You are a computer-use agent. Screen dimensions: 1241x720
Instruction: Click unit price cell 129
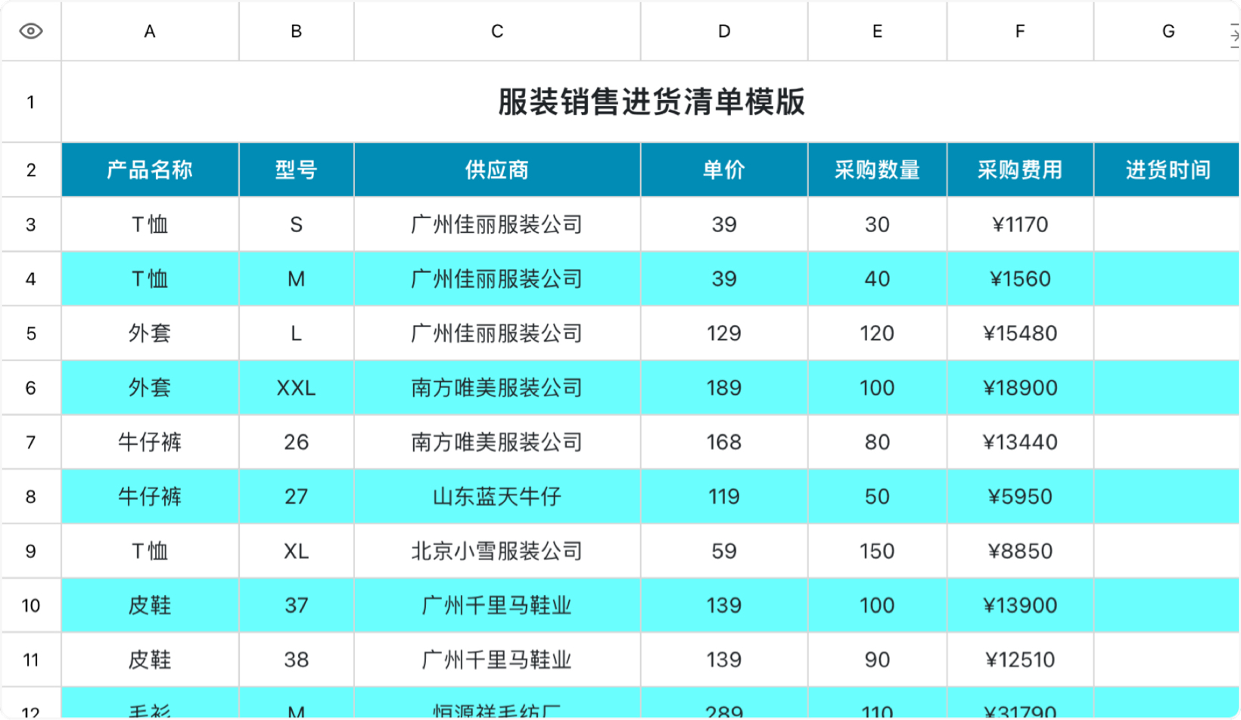click(x=724, y=334)
